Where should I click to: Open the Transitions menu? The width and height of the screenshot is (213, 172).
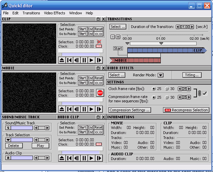31,13
